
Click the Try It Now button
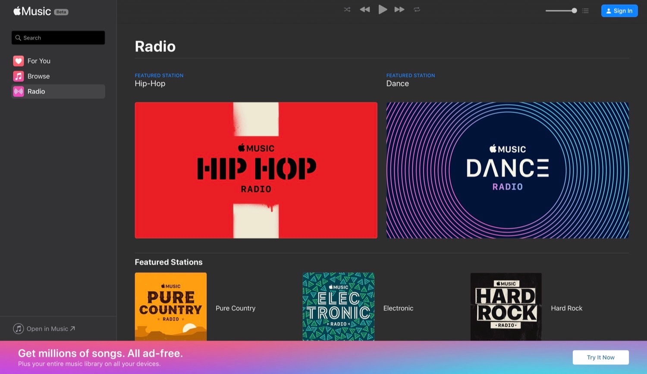tap(601, 357)
